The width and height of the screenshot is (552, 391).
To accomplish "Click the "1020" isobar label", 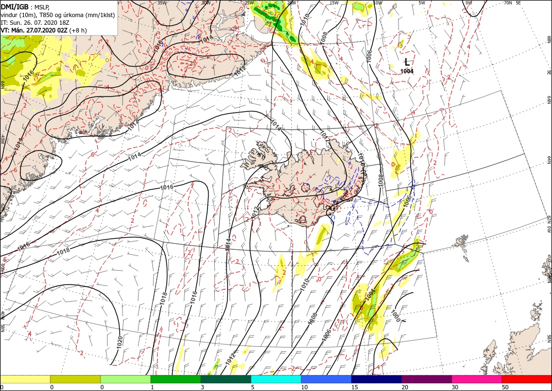I will coord(119,342).
